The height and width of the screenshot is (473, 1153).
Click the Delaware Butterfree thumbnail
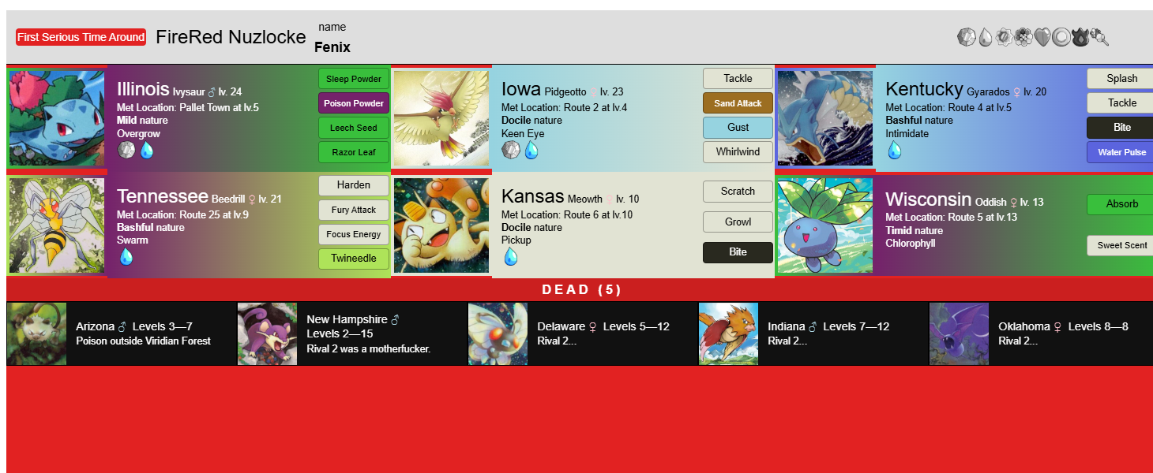(498, 333)
